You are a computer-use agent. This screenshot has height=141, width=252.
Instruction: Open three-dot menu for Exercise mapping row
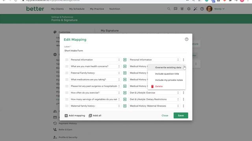coord(183,93)
